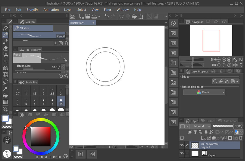Click the Scale/Rotate transform icon
This screenshot has height=161, width=245.
pyautogui.click(x=141, y=16)
